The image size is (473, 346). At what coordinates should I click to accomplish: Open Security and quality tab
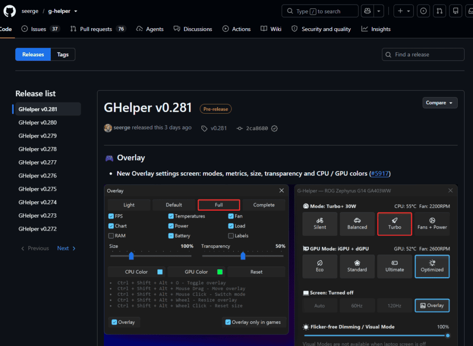click(321, 29)
